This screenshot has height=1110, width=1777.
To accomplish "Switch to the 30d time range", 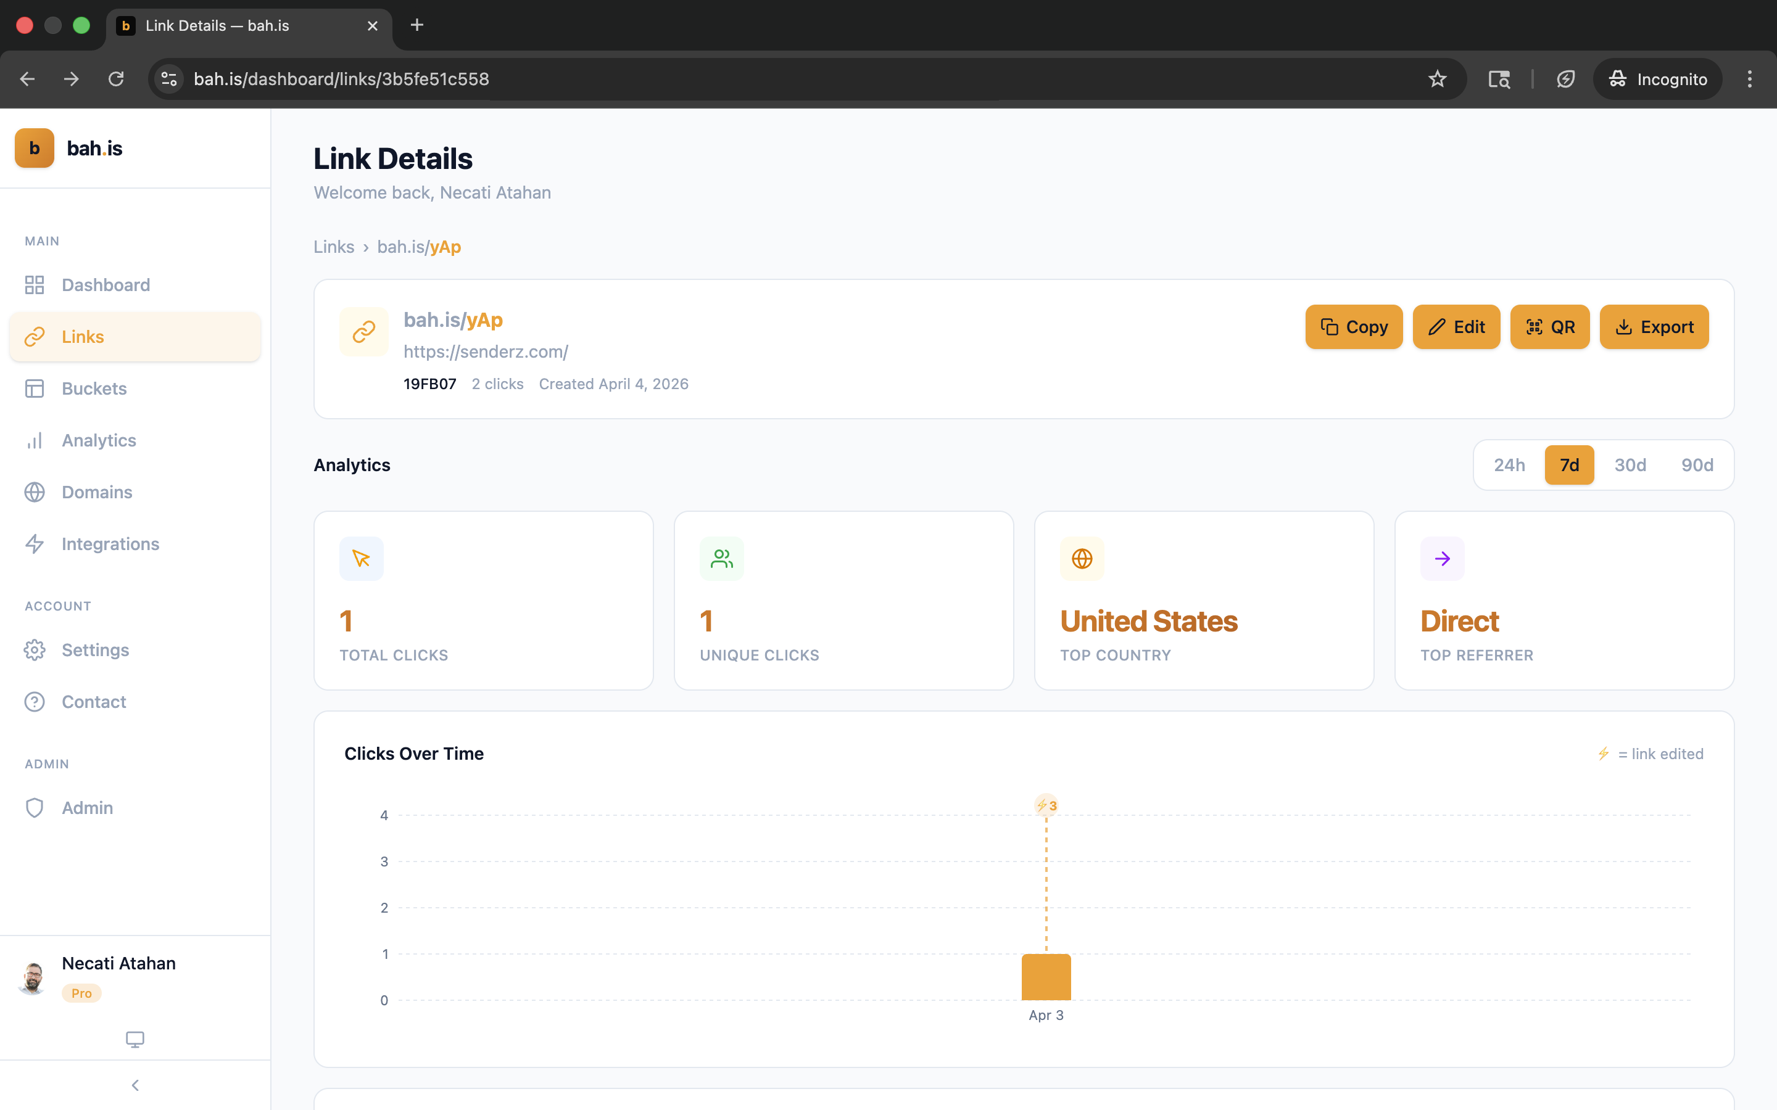I will coord(1630,465).
